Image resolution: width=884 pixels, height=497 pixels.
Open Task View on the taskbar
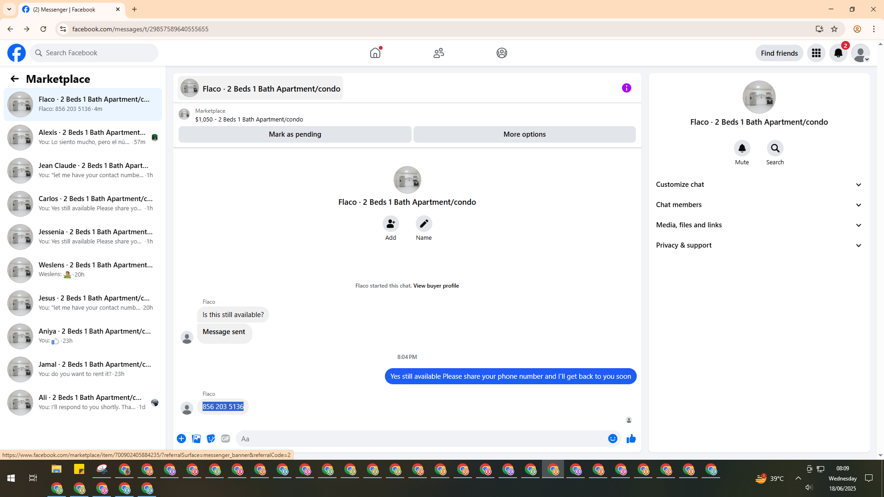[33, 478]
